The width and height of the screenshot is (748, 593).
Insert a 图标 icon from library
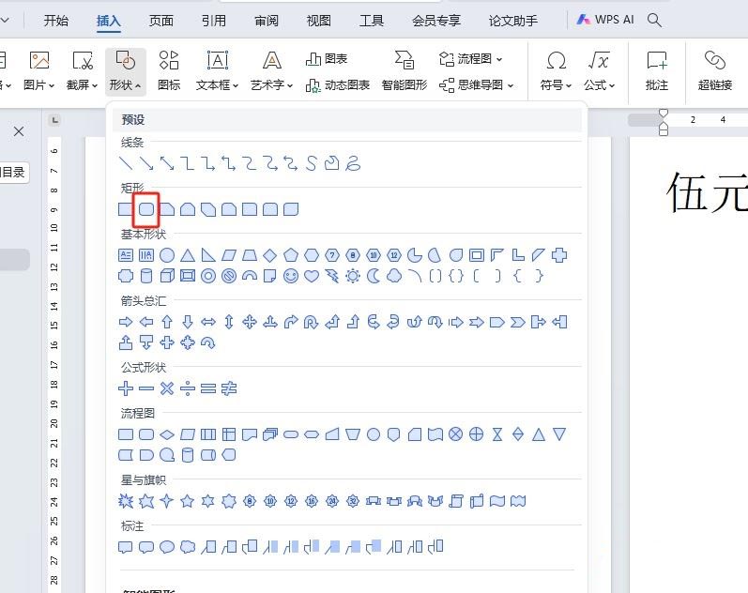169,71
